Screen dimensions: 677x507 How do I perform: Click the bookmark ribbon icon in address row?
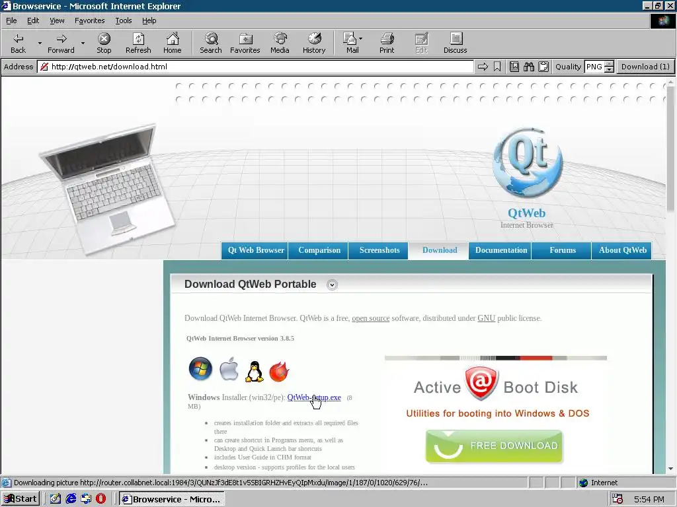pos(497,67)
